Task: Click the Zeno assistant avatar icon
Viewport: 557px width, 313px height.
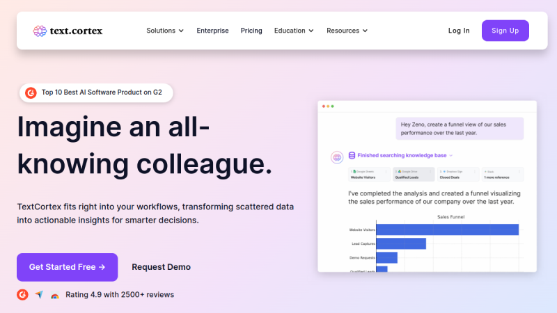Action: coord(337,157)
